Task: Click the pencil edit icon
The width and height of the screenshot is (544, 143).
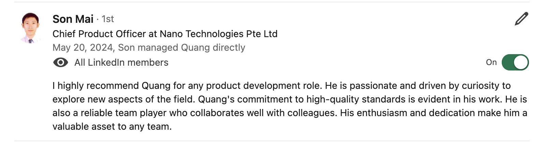Action: tap(522, 19)
